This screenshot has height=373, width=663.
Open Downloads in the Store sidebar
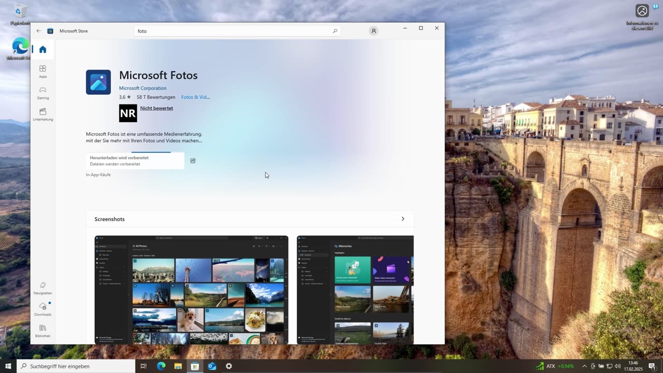42,309
